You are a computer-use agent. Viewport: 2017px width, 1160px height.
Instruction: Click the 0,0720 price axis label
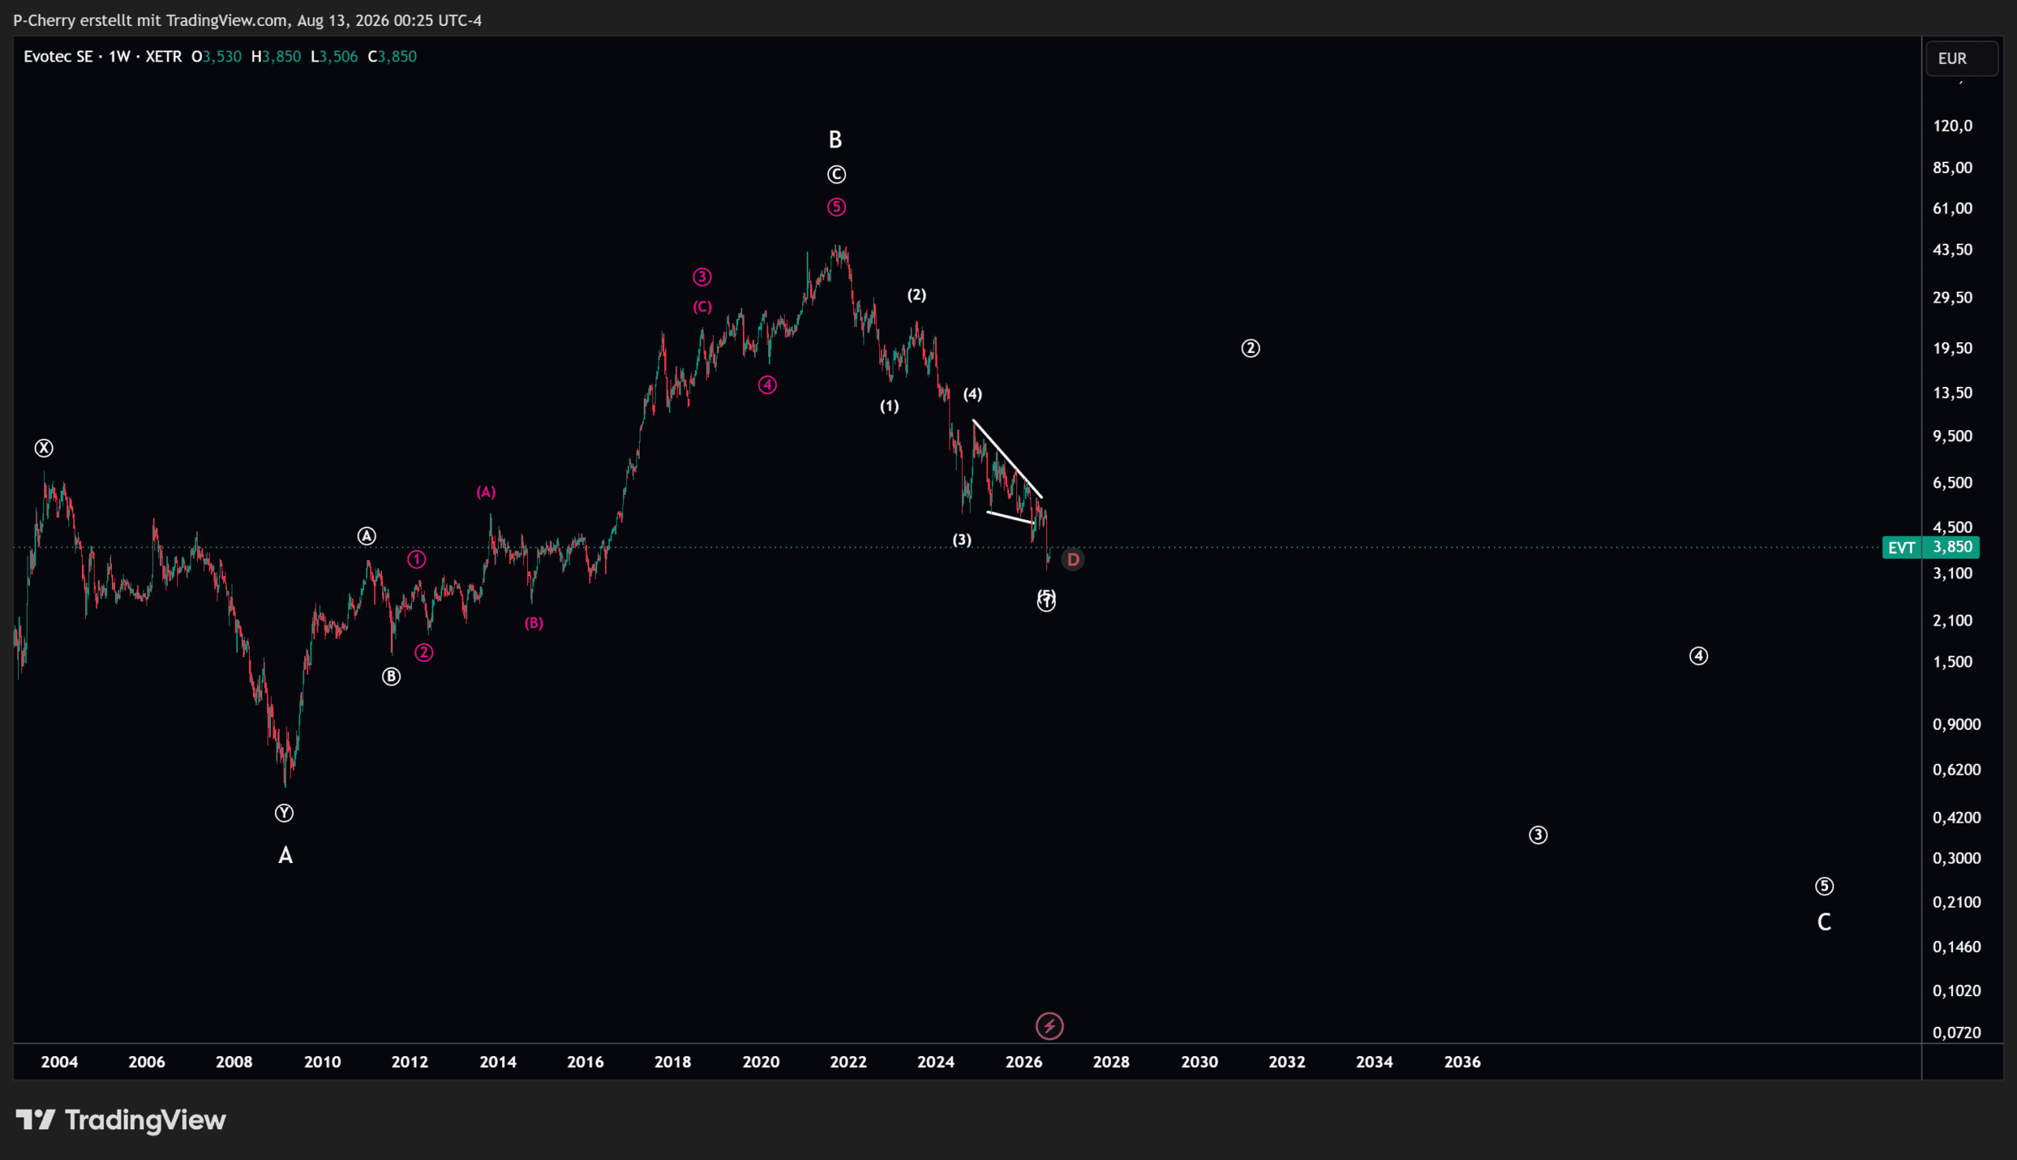pos(1957,1032)
